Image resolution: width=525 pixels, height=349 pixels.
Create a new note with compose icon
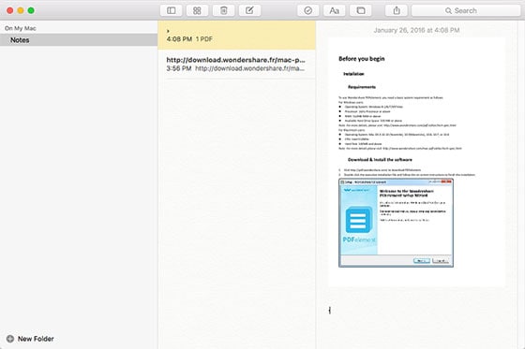pos(249,10)
